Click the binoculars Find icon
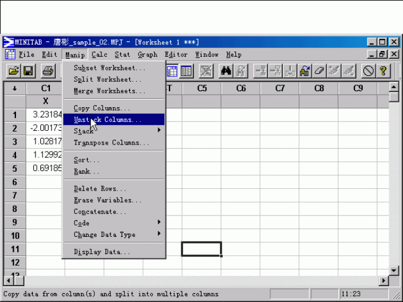The image size is (403, 302). coord(226,71)
